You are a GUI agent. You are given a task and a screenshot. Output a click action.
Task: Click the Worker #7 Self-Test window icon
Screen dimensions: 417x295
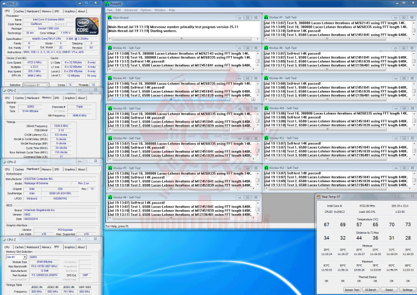(266, 17)
